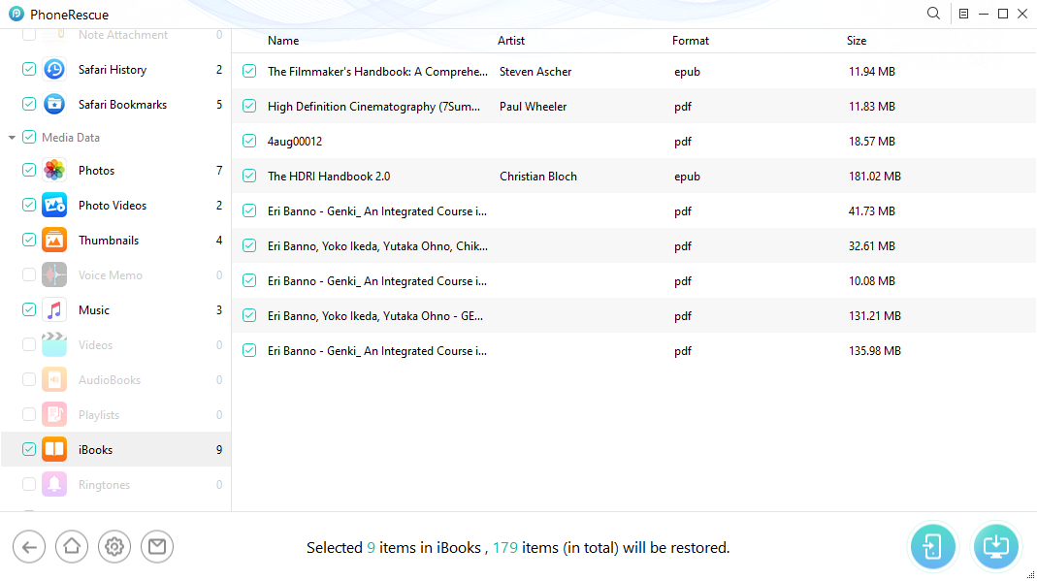This screenshot has width=1037, height=581.
Task: Sort list by Size column header
Action: (x=857, y=41)
